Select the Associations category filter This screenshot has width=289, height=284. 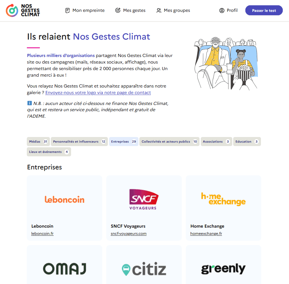tap(216, 142)
